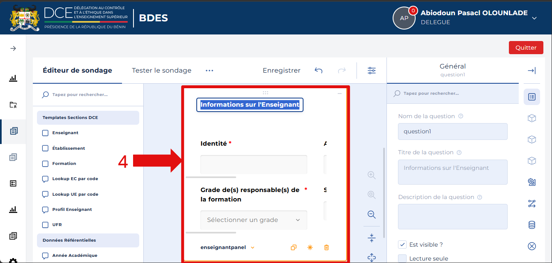Viewport: 552px width, 263px height.
Task: Switch to Éditeur de sondage tab
Action: [x=77, y=71]
